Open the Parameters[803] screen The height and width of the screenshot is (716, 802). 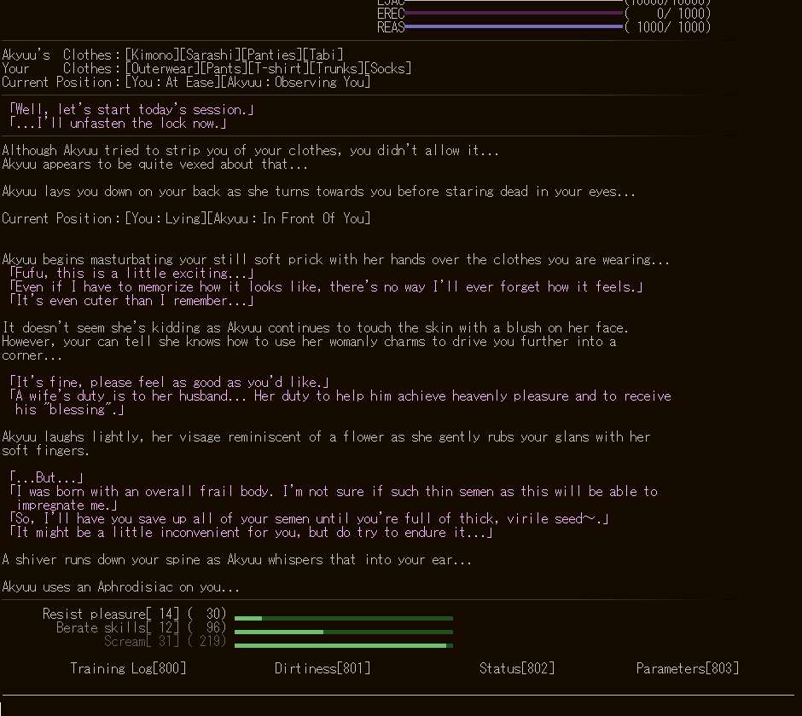coord(688,668)
